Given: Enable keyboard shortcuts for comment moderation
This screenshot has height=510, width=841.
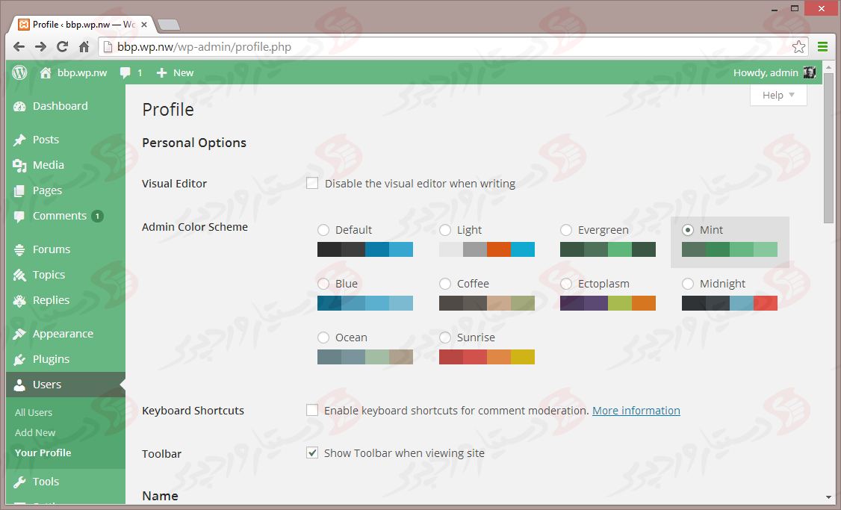Looking at the screenshot, I should click(312, 410).
